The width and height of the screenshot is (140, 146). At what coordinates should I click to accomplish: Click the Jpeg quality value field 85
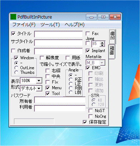pyautogui.click(x=96, y=44)
